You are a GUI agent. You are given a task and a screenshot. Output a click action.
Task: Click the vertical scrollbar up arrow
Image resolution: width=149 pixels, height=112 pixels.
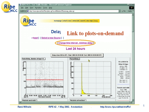coord(133,15)
